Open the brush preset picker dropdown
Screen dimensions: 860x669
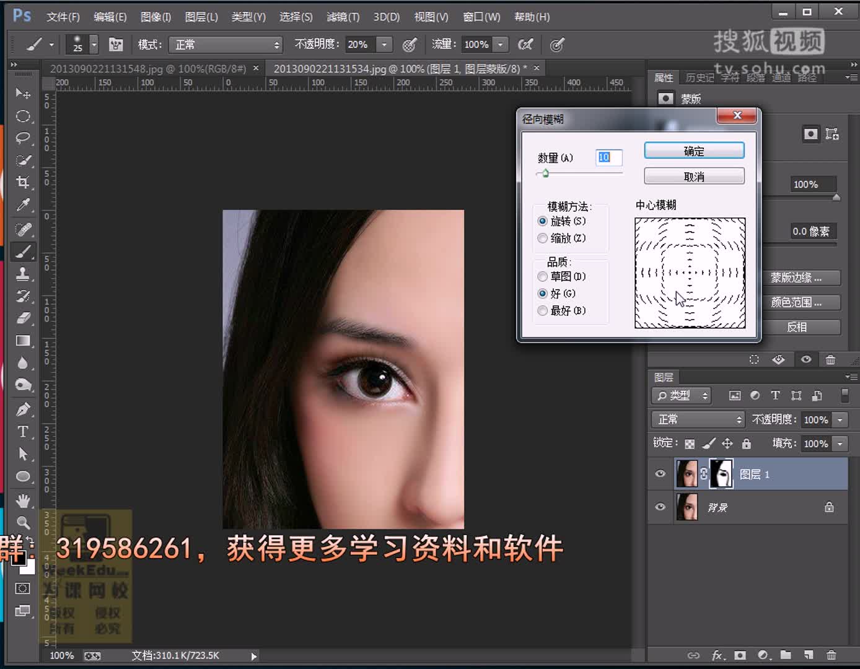[x=94, y=44]
